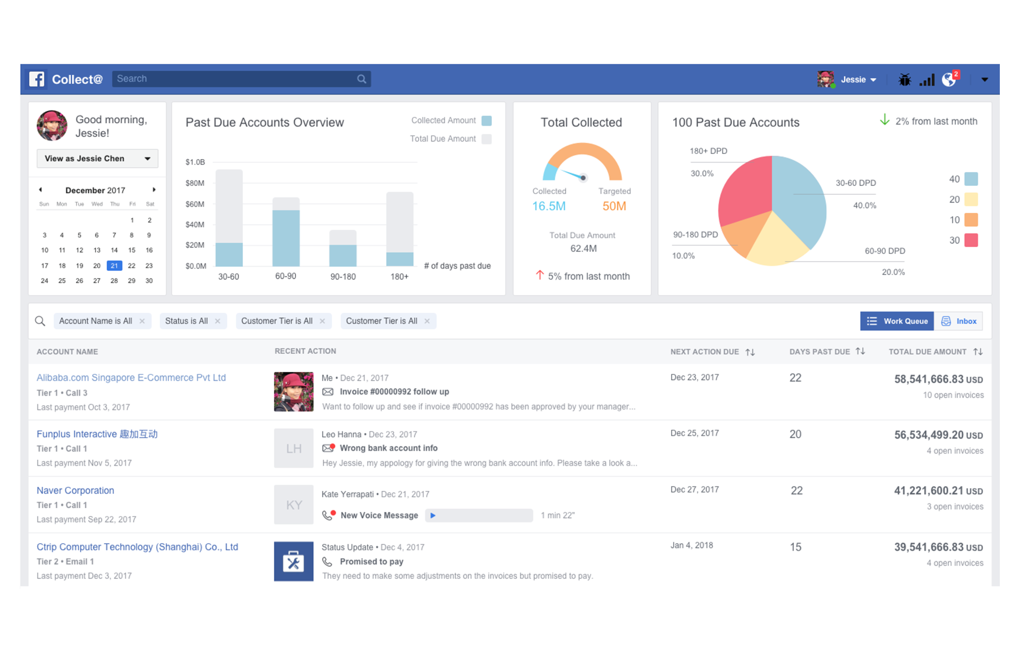
Task: Play the Naver voice message
Action: tap(433, 515)
